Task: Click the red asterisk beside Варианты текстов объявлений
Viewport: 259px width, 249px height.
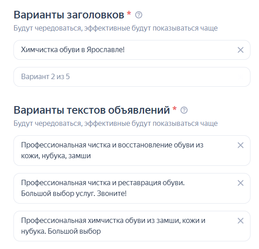Action: (175, 108)
